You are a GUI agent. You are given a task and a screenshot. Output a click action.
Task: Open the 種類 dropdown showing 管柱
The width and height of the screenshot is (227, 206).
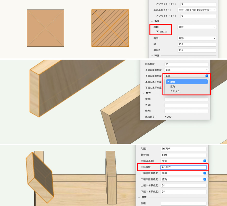point(197,27)
